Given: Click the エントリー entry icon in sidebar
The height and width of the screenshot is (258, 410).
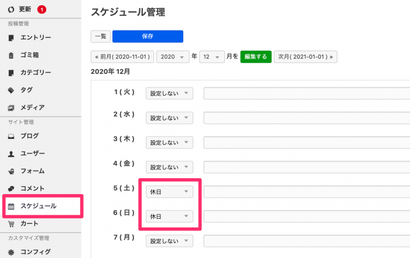Looking at the screenshot, I should point(11,38).
